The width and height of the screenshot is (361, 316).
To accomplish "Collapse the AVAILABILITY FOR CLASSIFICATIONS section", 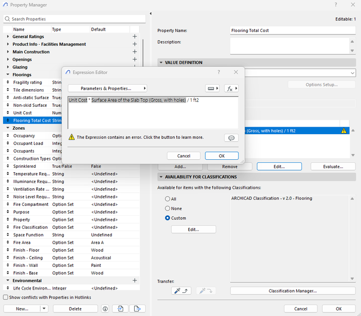I will [161, 177].
